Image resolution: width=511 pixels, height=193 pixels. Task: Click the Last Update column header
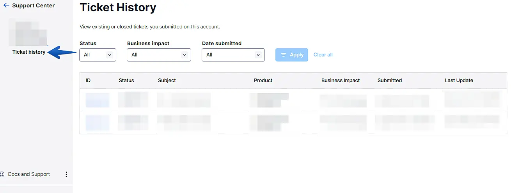[459, 81]
